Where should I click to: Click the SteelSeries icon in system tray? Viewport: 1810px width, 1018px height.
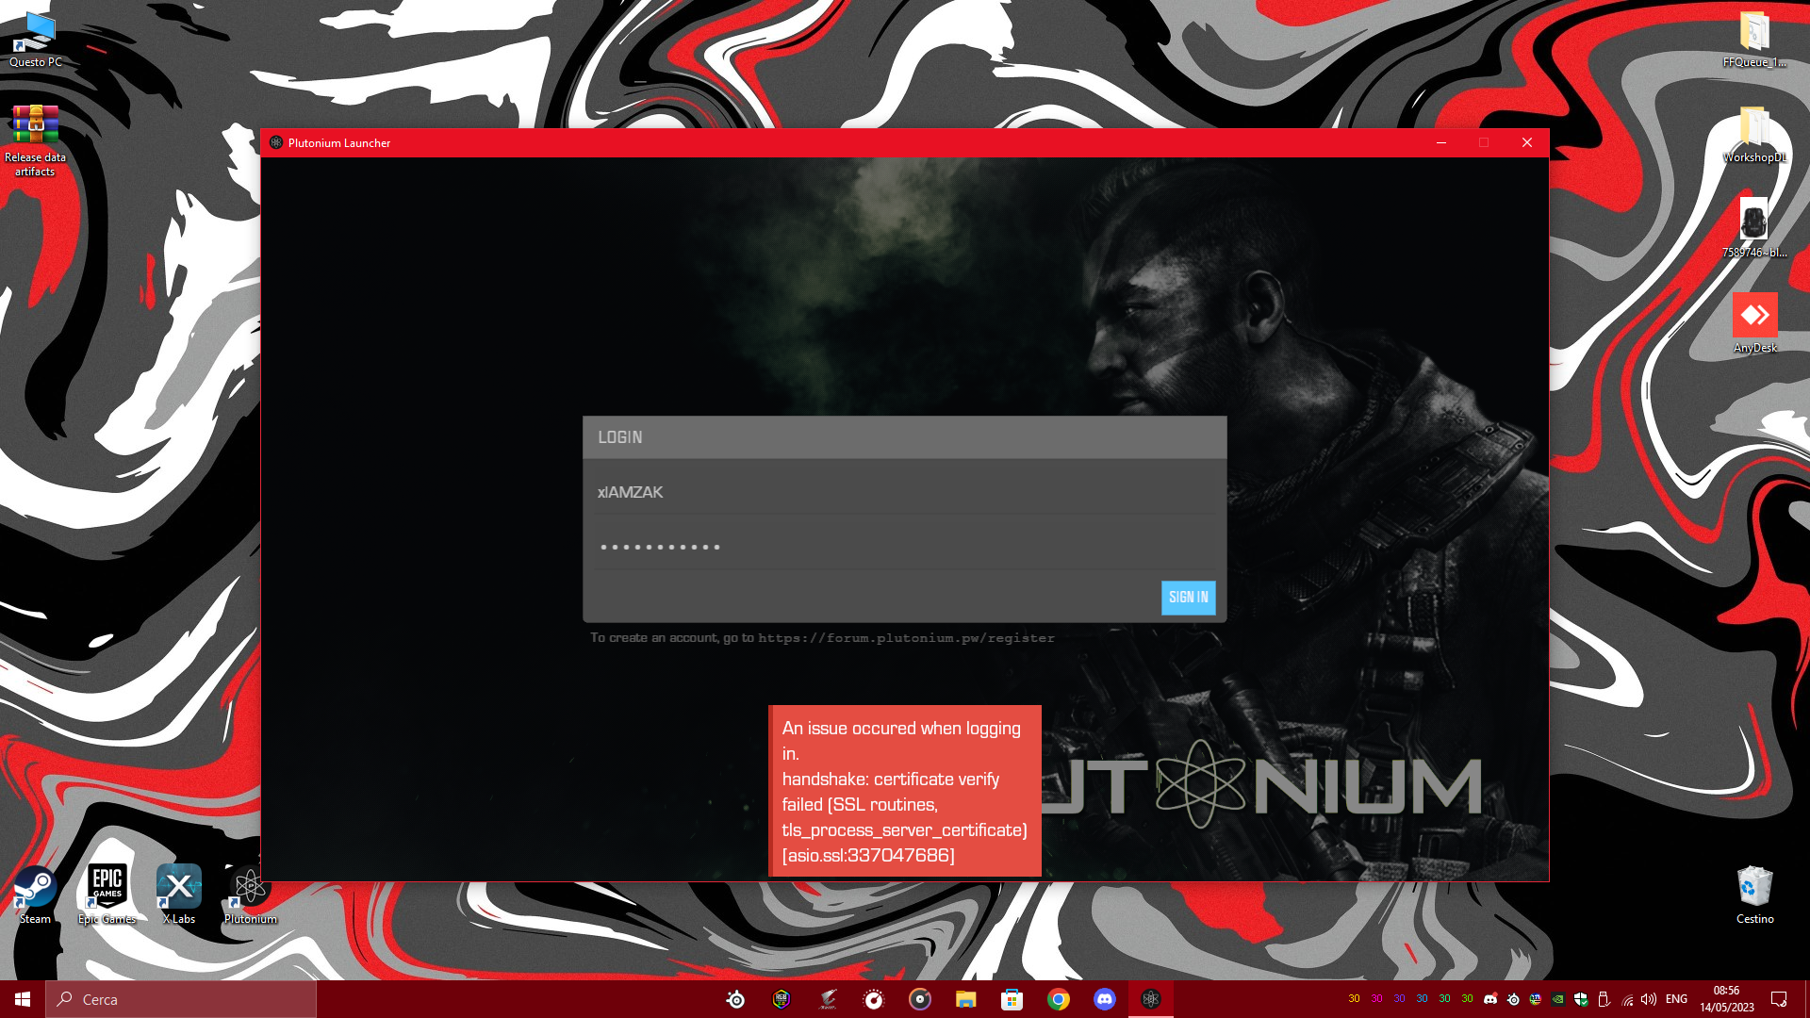[1513, 999]
